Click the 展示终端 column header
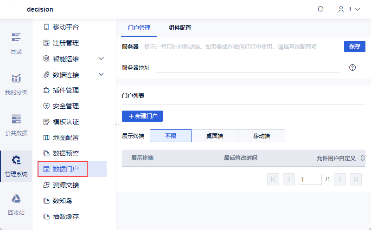 (142, 158)
